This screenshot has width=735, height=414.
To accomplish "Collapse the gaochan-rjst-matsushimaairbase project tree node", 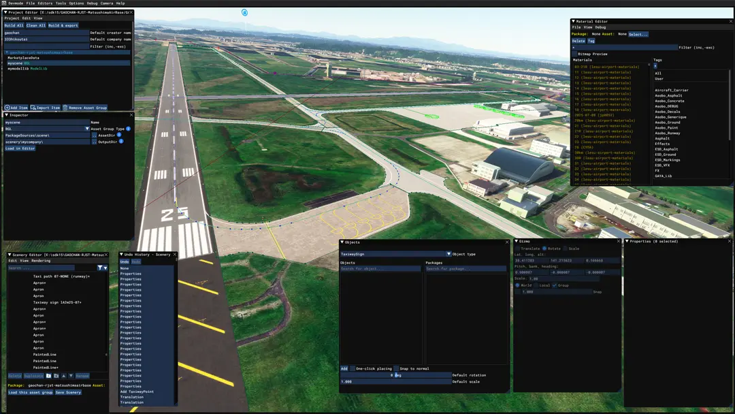I will click(x=7, y=52).
